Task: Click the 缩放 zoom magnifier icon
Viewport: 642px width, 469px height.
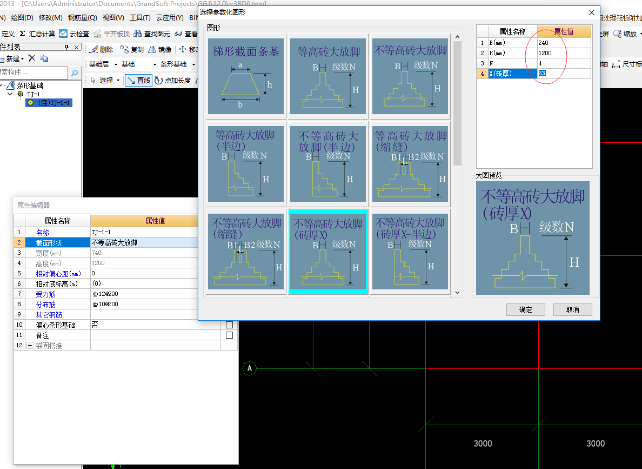Action: (x=618, y=34)
